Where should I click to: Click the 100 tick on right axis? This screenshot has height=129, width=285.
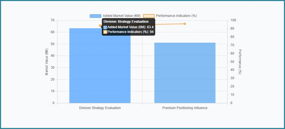[233, 20]
